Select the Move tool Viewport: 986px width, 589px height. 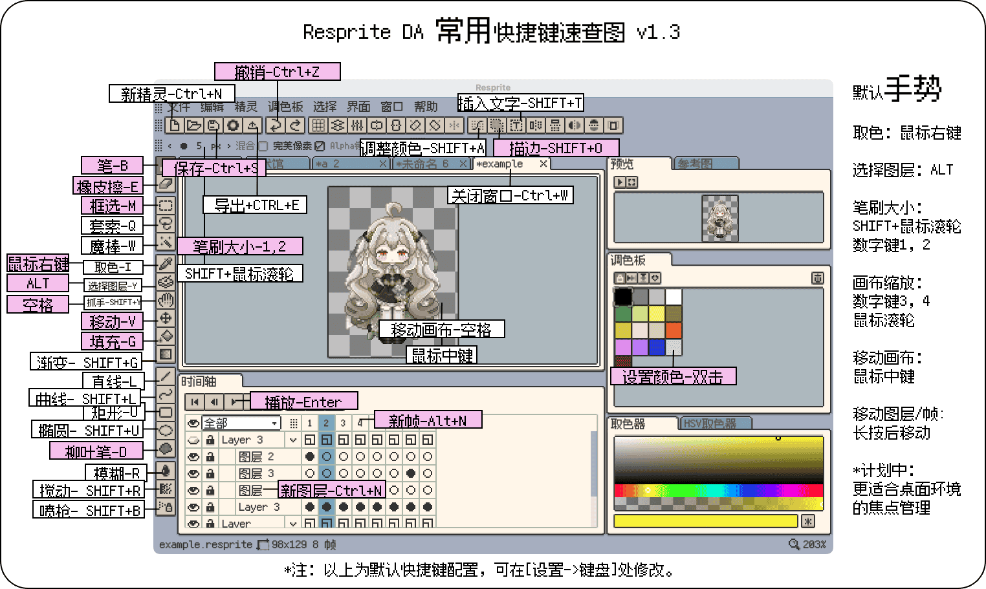[166, 318]
